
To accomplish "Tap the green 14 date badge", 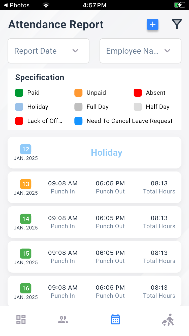I will 26,219.
